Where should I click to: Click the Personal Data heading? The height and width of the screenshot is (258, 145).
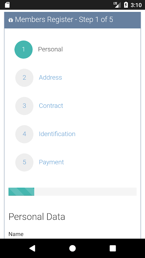(37, 217)
